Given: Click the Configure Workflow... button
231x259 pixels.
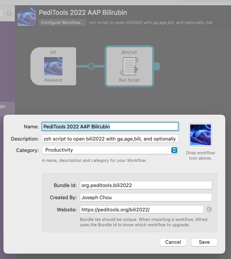Looking at the screenshot, I should point(62,22).
